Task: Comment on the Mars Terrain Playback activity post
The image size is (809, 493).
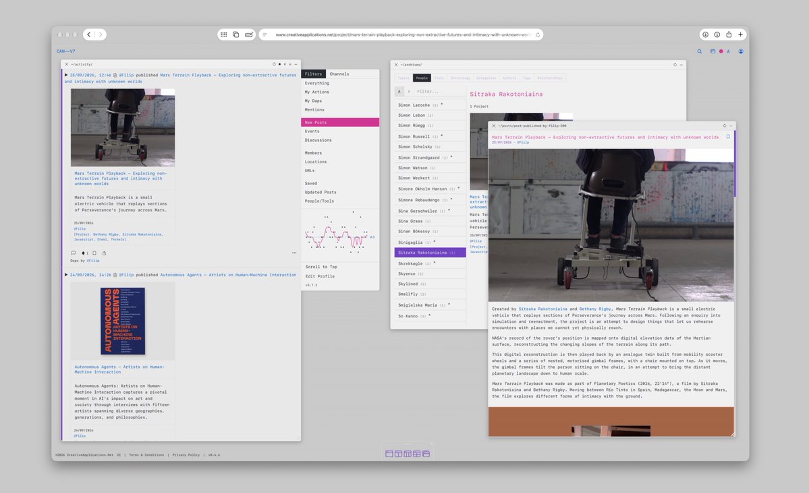Action: tap(74, 253)
